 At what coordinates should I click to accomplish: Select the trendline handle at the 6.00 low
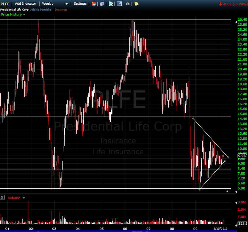point(200,189)
